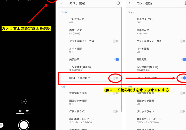Tap the x1 zoom level button

(x=24, y=102)
